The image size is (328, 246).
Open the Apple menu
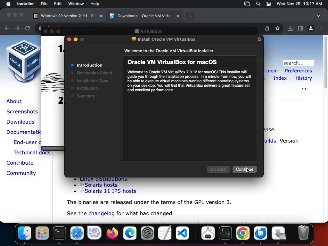[x=8, y=4]
